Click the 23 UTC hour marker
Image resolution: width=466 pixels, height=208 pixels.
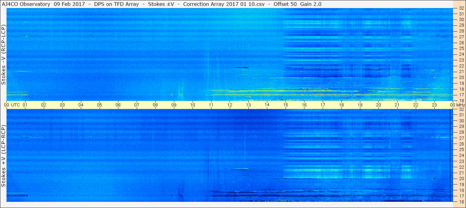[434, 105]
